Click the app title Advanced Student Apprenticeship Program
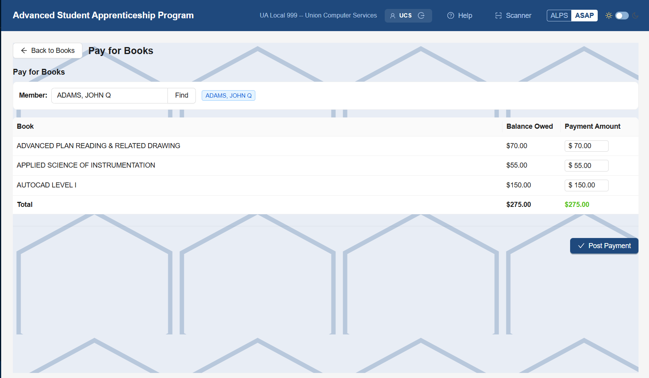This screenshot has width=649, height=378. 103,15
